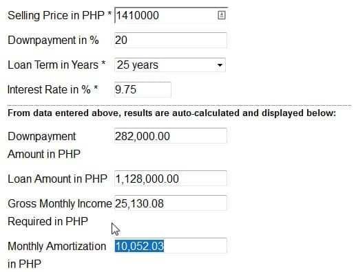Screen dimensions: 356x272
Task: Focus the Downpayment in % input box
Action: click(171, 40)
